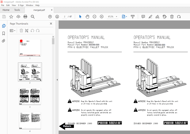The width and height of the screenshot is (190, 134).
Task: Select page 2 thumbnail
Action: [30, 72]
